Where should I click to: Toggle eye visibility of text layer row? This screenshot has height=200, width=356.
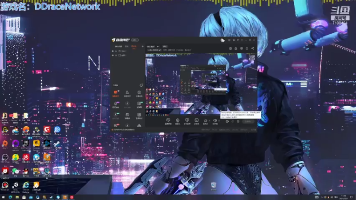click(x=113, y=51)
